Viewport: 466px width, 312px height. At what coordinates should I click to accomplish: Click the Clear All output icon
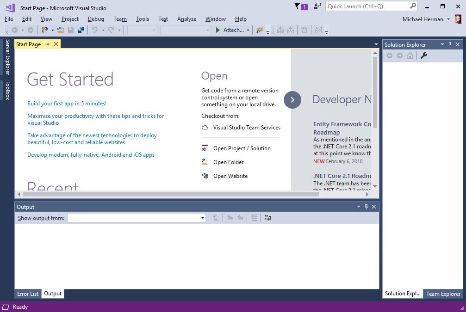[254, 218]
